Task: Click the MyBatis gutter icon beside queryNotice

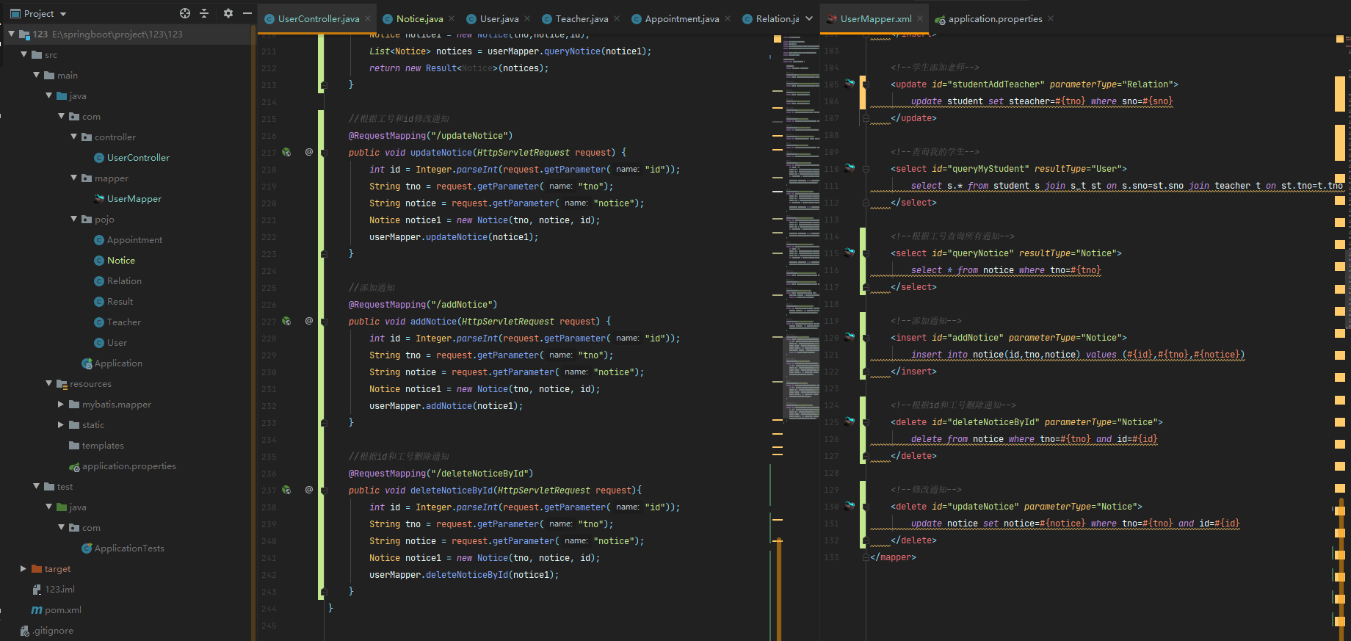Action: pyautogui.click(x=850, y=253)
